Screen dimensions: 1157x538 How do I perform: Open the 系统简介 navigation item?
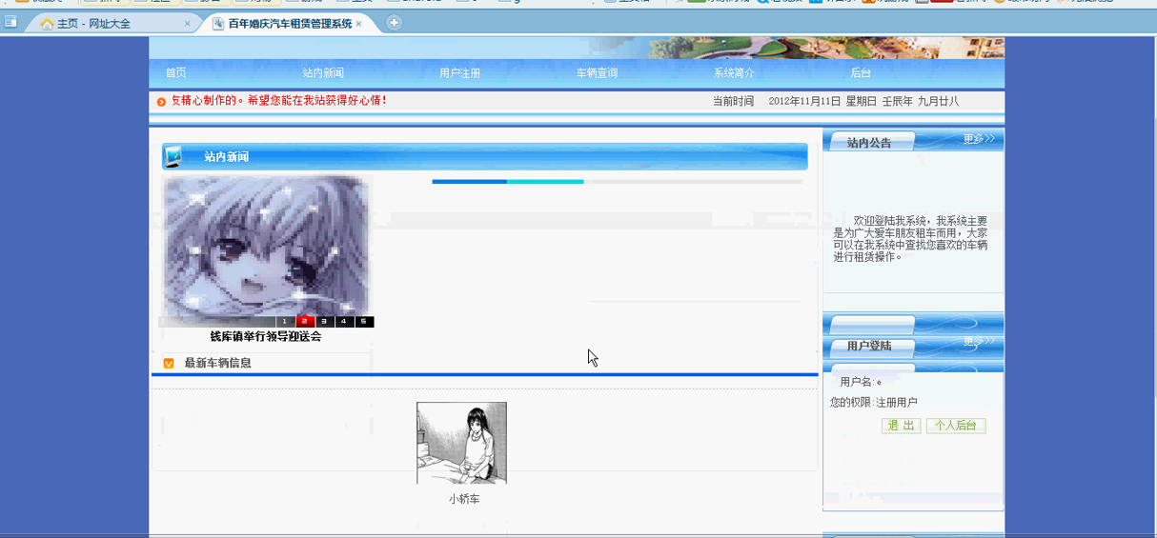click(x=734, y=73)
